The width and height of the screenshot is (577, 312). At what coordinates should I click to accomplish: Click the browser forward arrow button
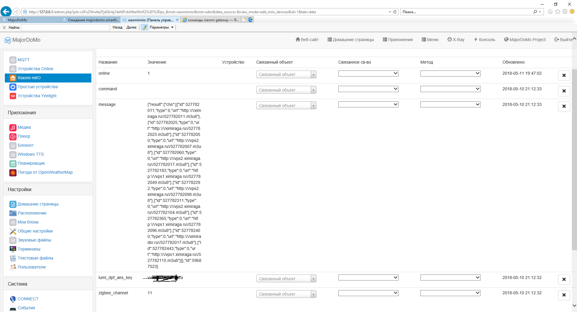click(17, 12)
